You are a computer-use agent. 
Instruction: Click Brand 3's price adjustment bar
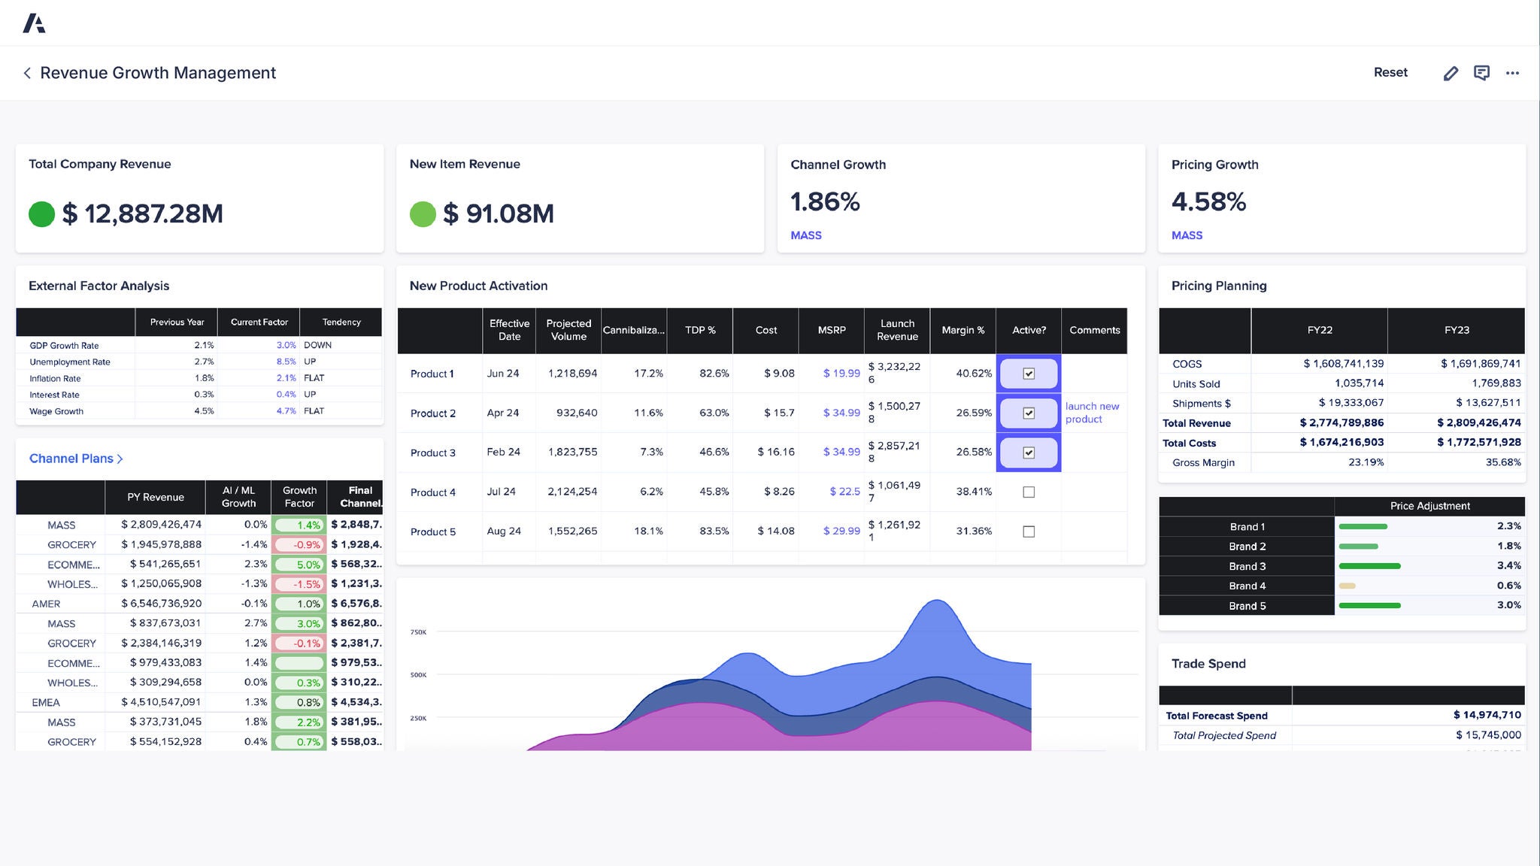click(x=1369, y=566)
